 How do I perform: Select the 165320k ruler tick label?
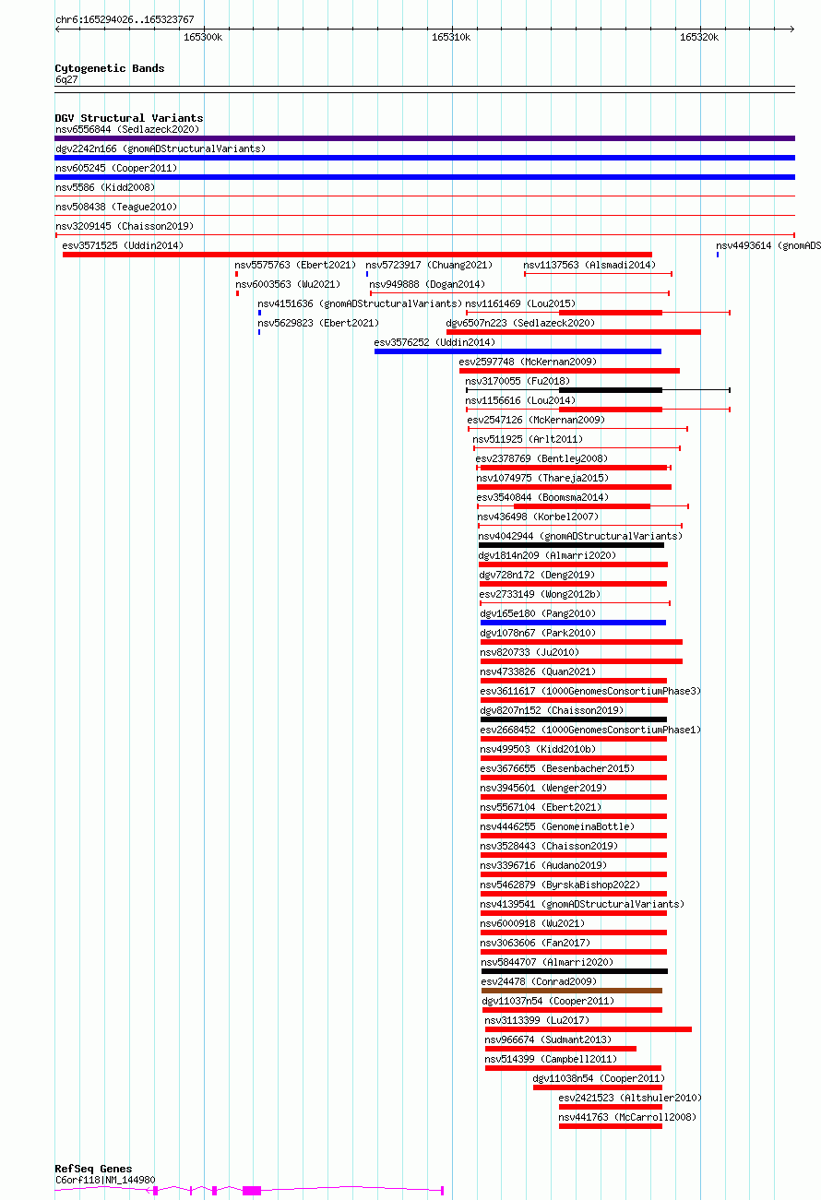(x=699, y=37)
